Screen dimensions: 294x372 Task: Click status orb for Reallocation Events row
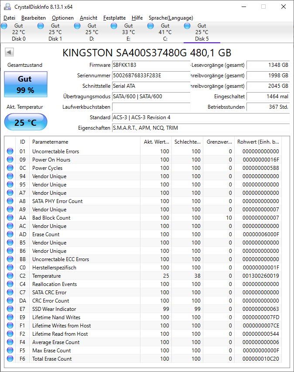click(10, 284)
